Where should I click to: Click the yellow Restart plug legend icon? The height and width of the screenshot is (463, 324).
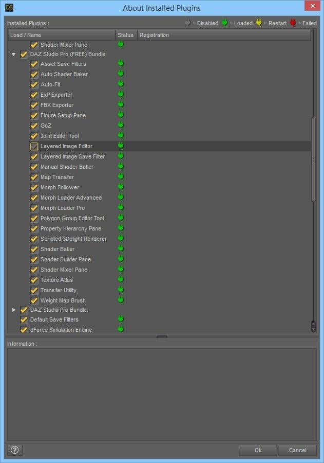[x=259, y=23]
